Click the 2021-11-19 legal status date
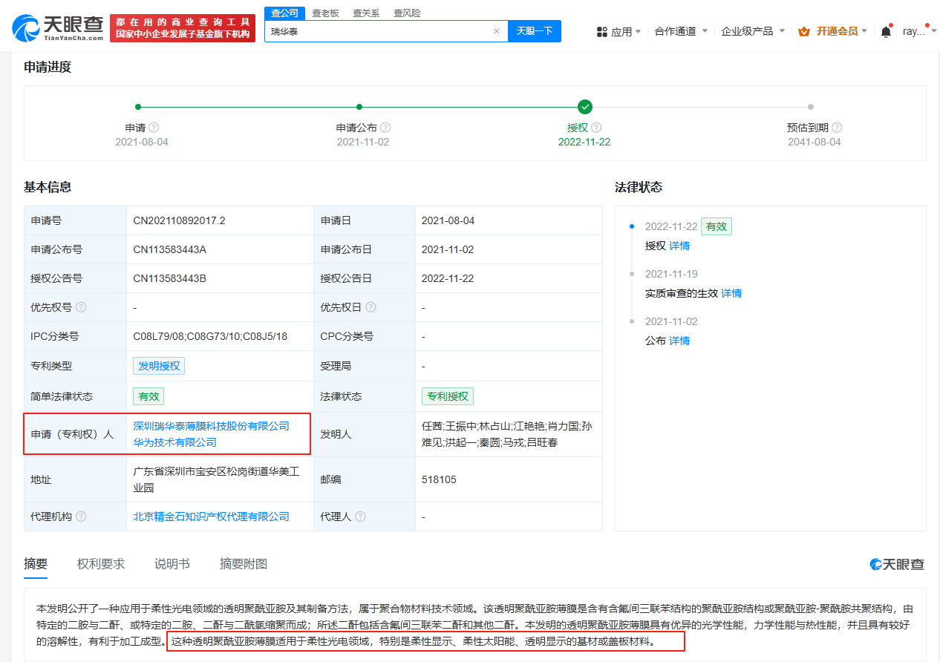Screen dimensions: 940x662 (x=671, y=274)
